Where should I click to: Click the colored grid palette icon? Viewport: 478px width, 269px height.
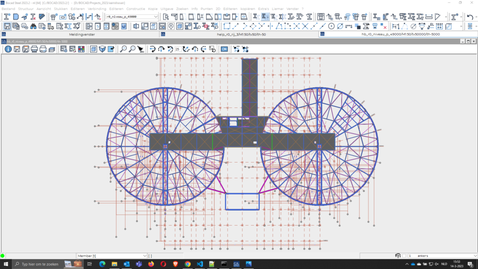point(81,49)
